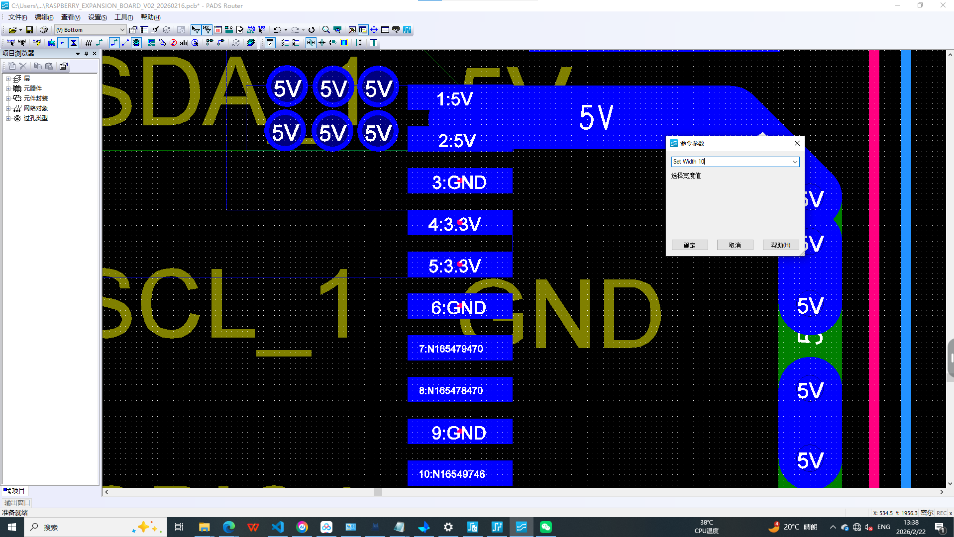The image size is (954, 537).
Task: Open the spreadsheet window icon
Action: [x=385, y=30]
